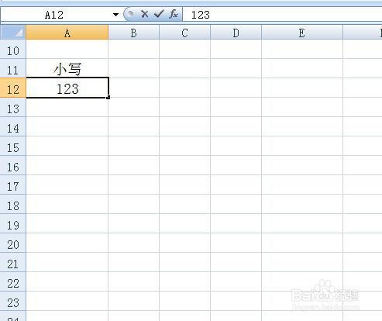Confirm the entry with the checkmark icon

159,14
